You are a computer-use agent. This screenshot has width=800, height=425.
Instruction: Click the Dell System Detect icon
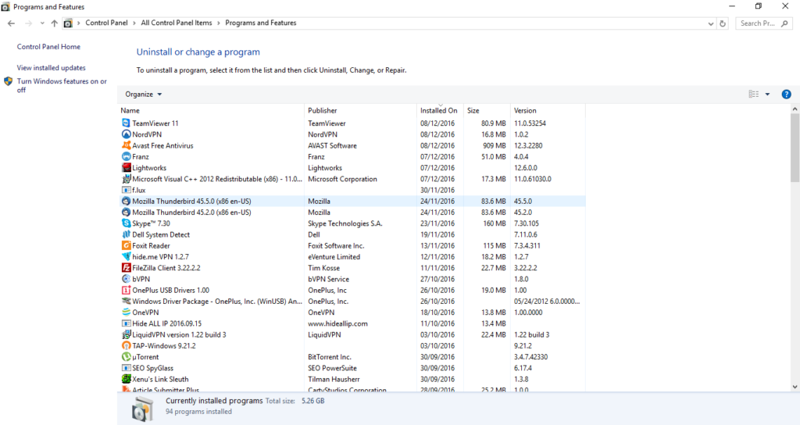[x=126, y=234]
